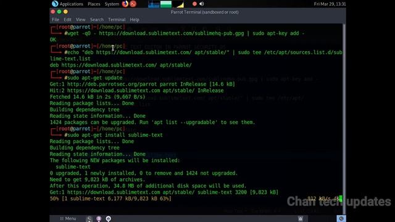The height and width of the screenshot is (222, 395).
Task: Open the Applications menu in top panel
Action: pos(72,4)
